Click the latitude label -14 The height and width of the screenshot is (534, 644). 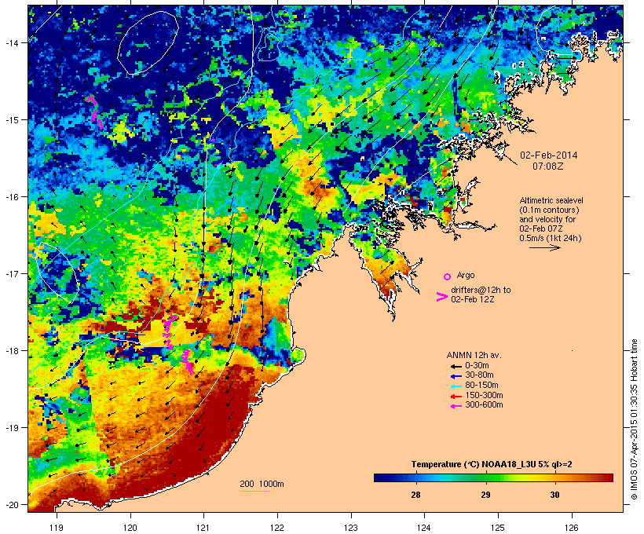coord(12,42)
